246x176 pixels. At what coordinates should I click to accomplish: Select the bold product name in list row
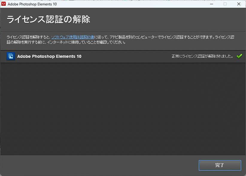(x=49, y=56)
